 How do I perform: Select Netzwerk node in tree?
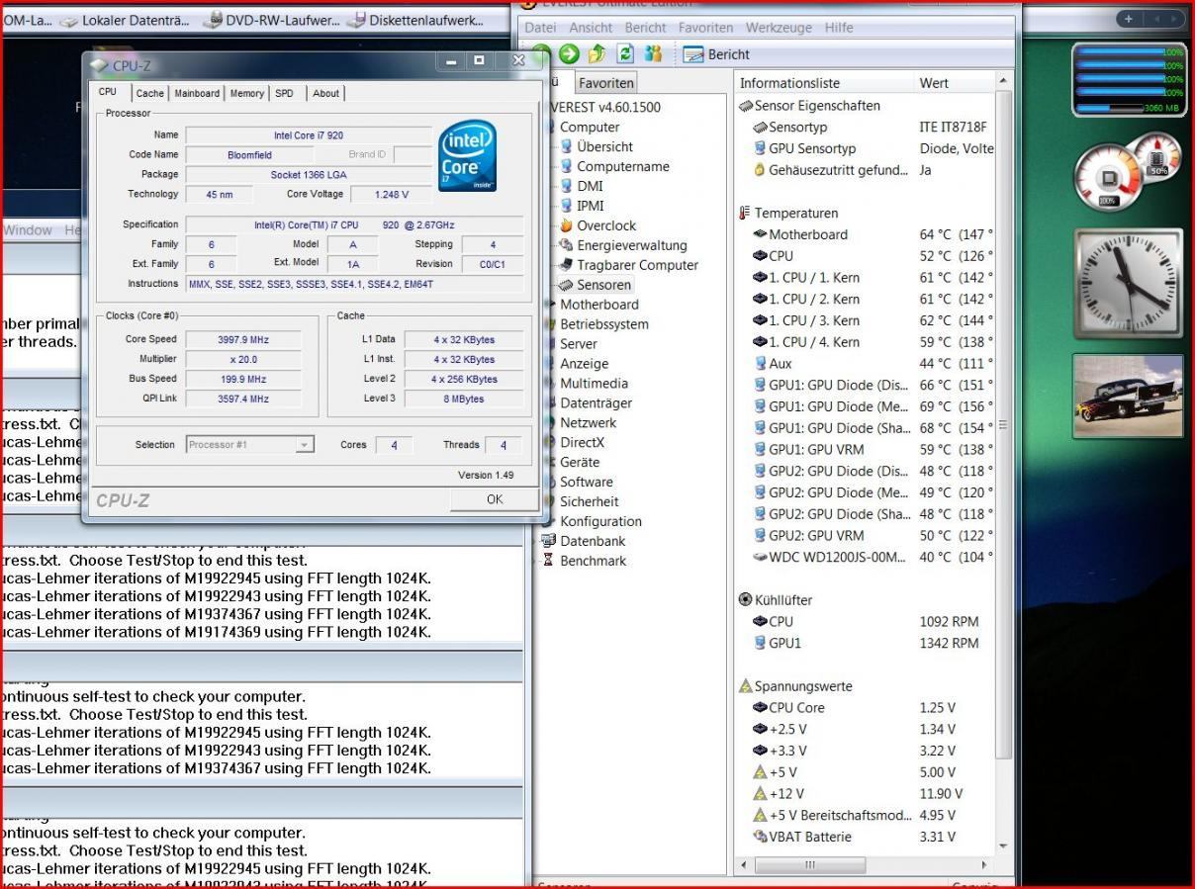click(588, 423)
